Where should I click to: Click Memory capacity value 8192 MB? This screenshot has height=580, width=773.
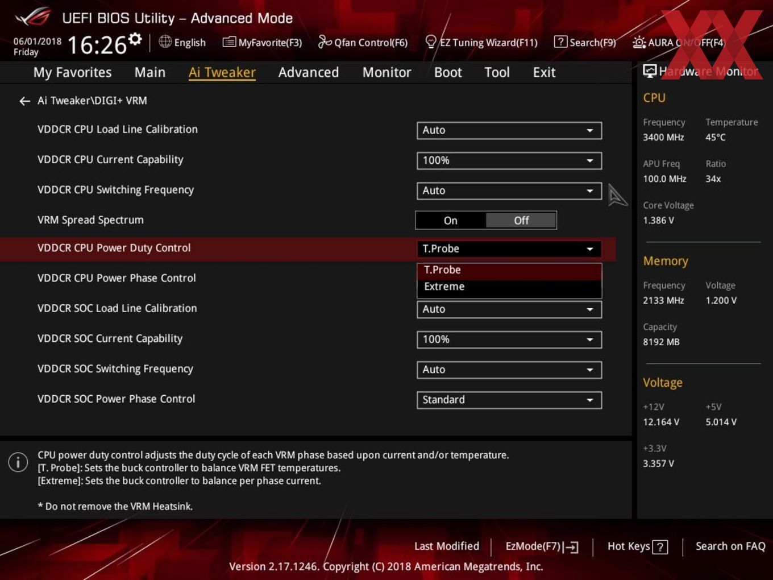661,342
